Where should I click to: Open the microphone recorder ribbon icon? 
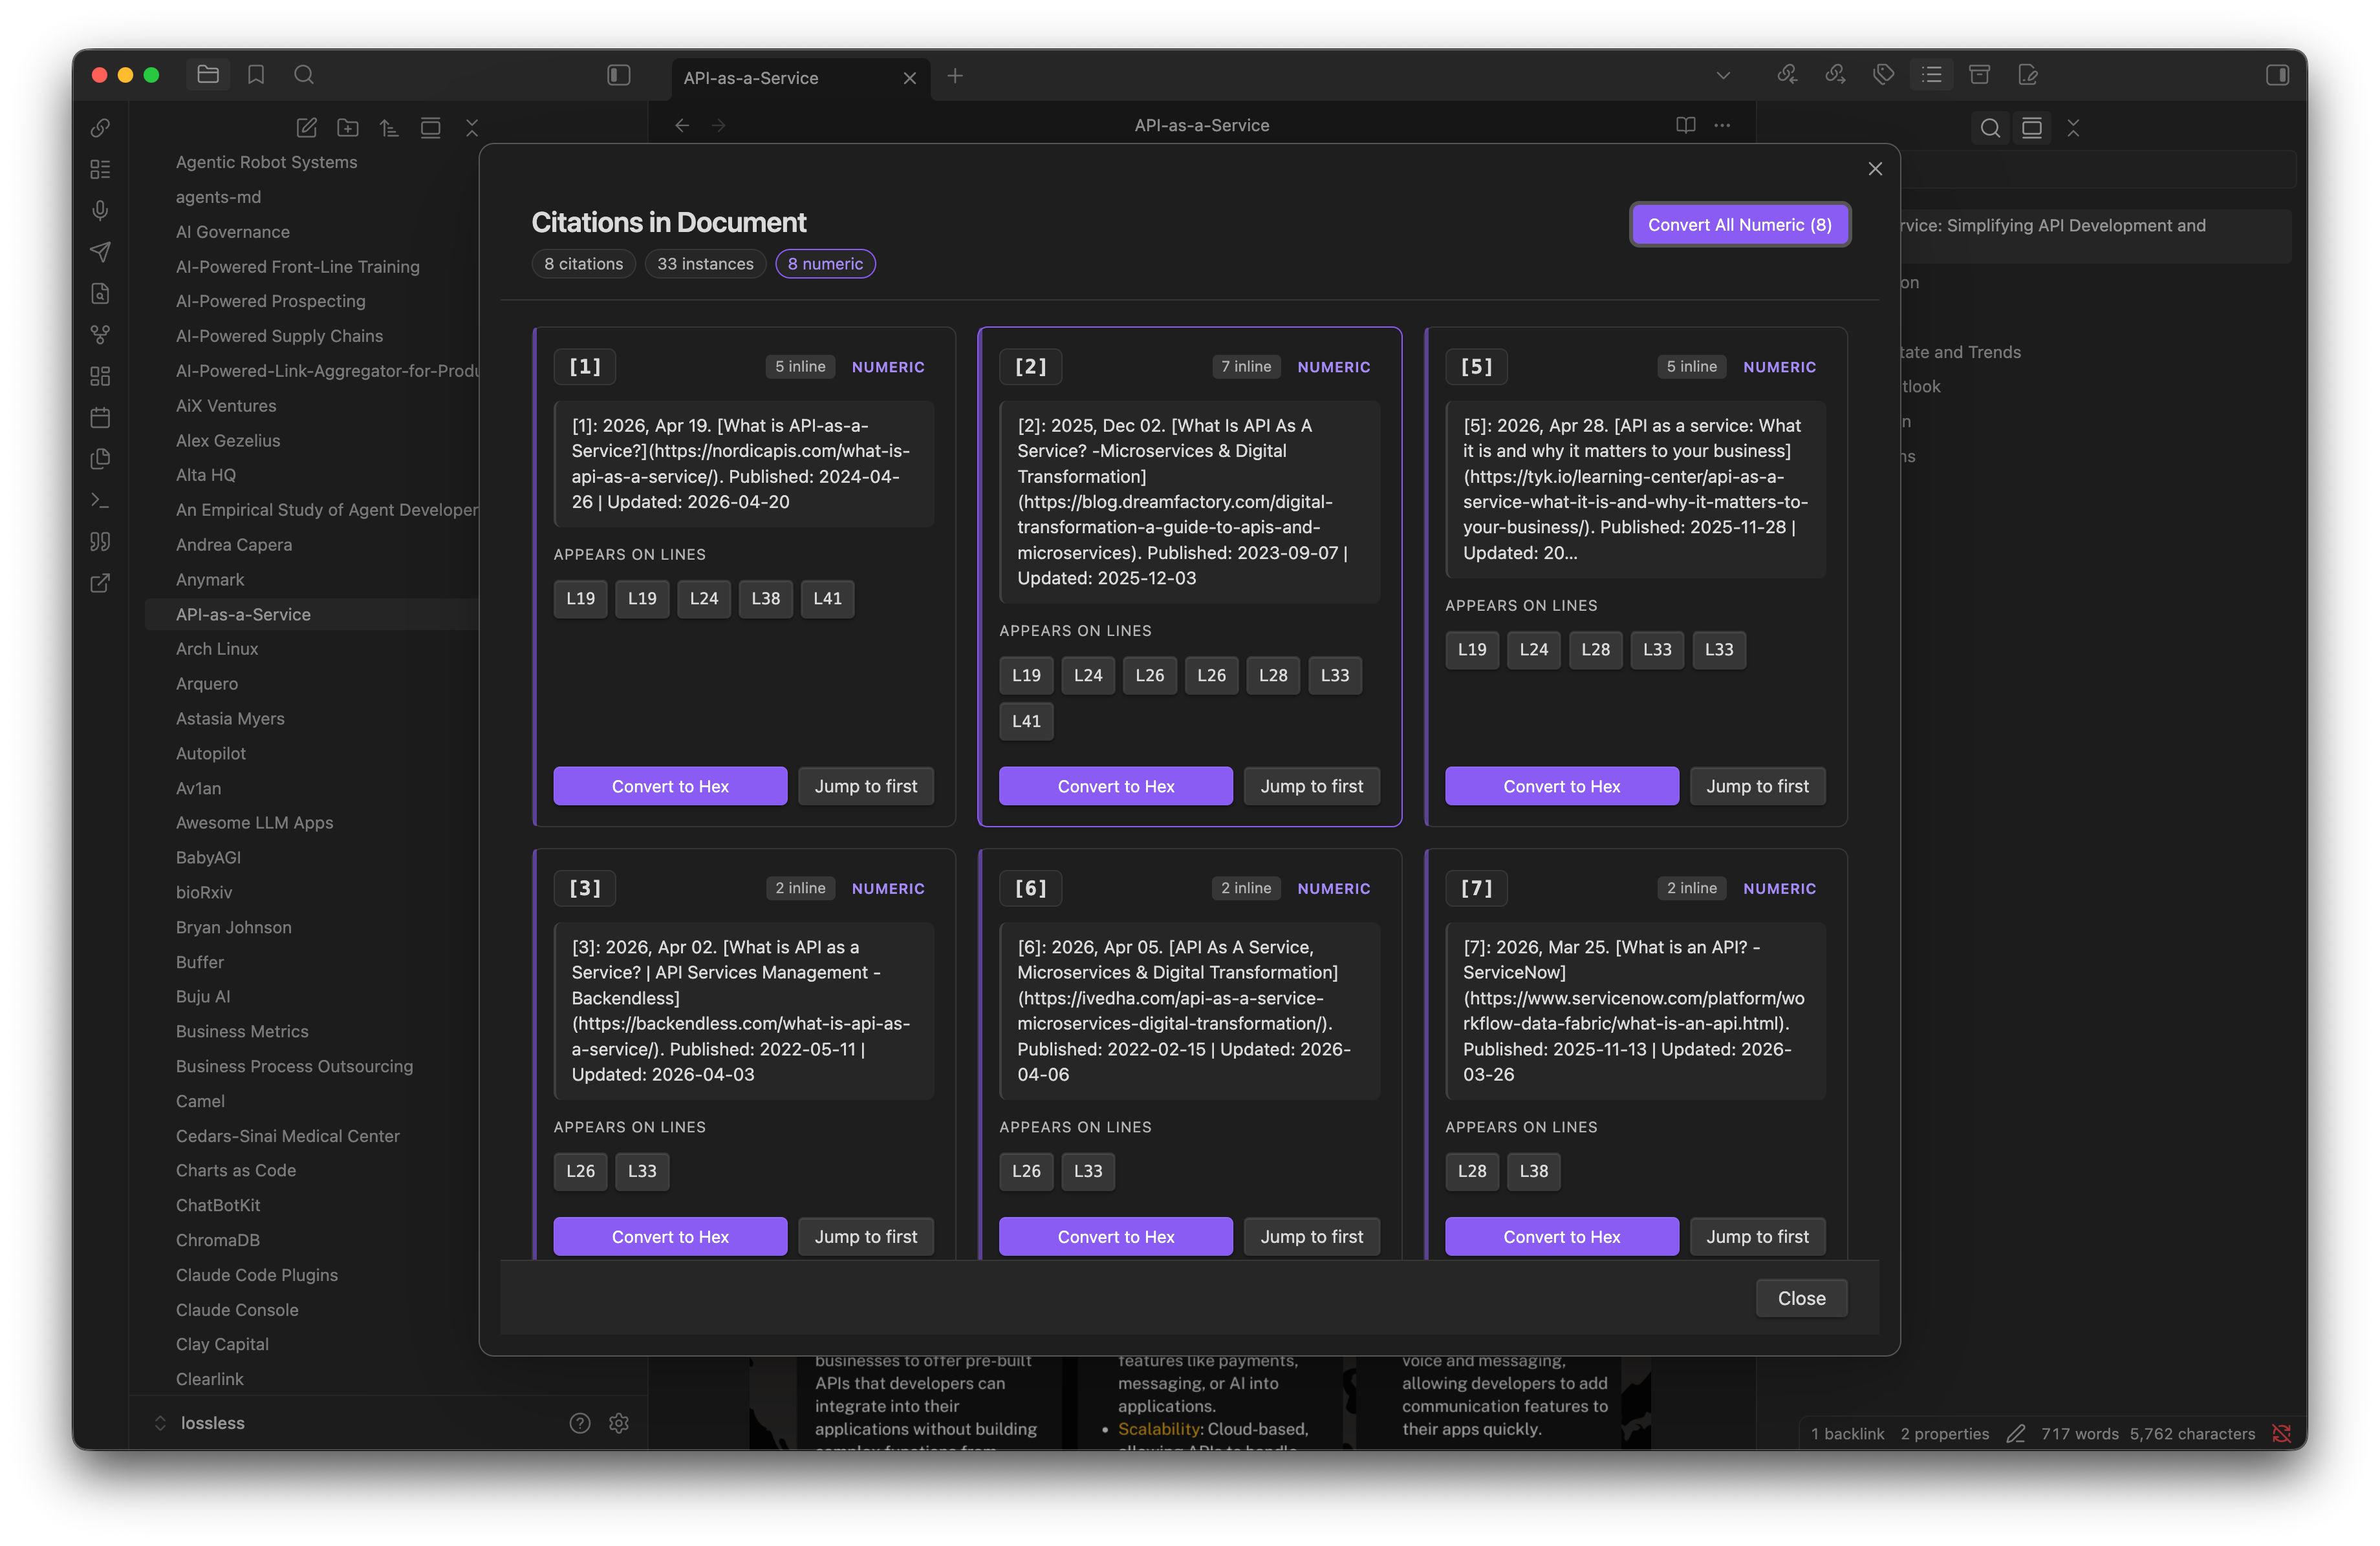[x=100, y=211]
